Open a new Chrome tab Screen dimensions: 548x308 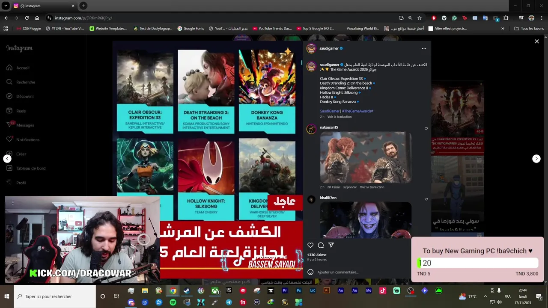[83, 6]
